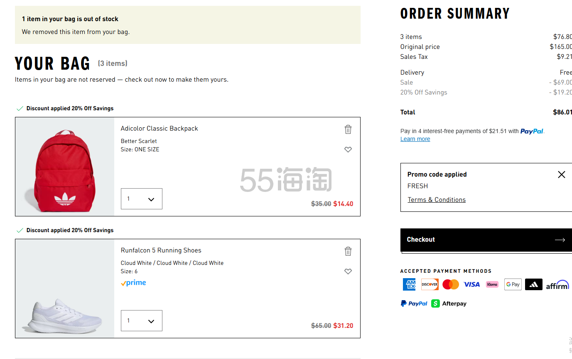Image resolution: width=572 pixels, height=359 pixels.
Task: Favorite the Runfalcon 5 shoes heart
Action: 348,272
